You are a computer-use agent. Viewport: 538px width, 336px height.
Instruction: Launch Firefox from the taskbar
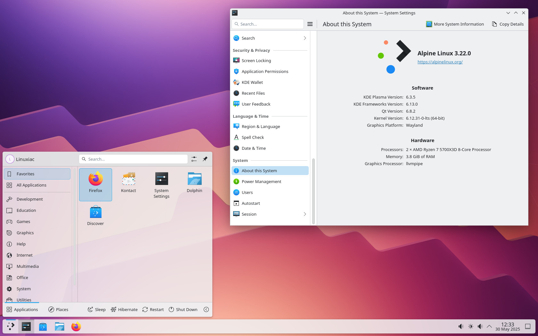[x=76, y=326]
